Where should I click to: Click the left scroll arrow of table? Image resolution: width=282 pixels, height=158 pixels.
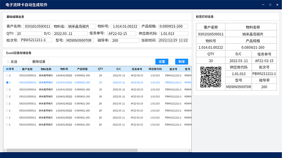(x=5, y=150)
